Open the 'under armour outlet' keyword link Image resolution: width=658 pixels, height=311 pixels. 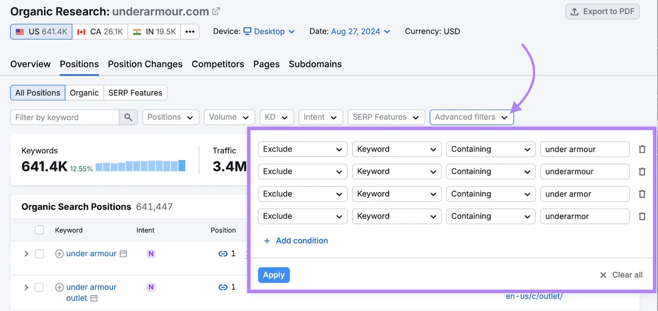click(x=91, y=292)
